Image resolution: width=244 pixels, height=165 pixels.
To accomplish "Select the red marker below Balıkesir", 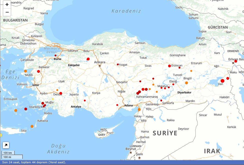I will pyautogui.click(x=38, y=71).
